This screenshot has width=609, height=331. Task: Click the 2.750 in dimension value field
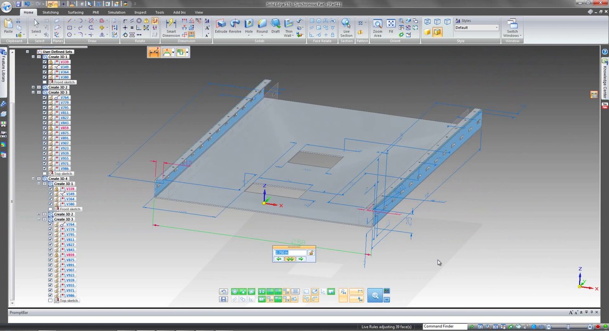tap(290, 252)
